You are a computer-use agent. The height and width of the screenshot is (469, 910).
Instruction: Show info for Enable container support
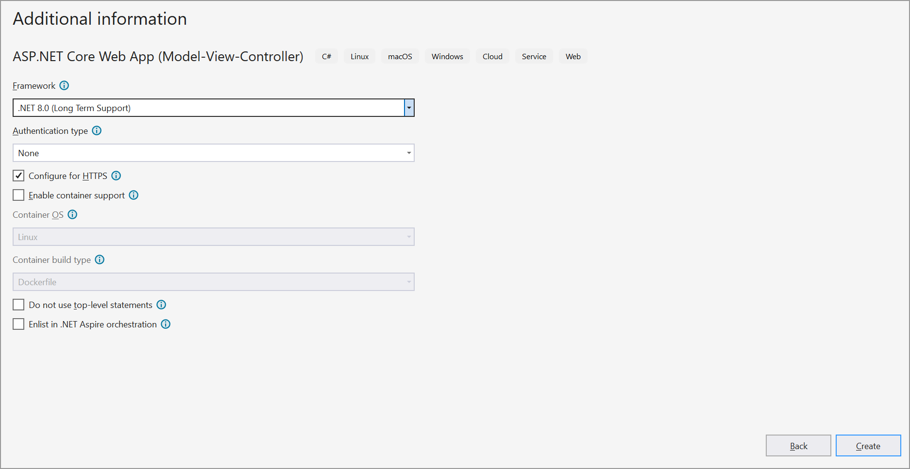click(134, 195)
